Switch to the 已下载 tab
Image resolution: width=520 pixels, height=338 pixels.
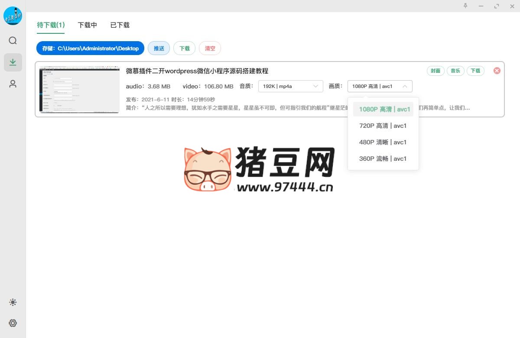click(120, 25)
